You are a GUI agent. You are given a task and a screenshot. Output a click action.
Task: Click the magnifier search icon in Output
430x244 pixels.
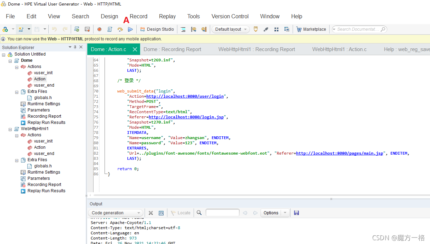coord(199,213)
